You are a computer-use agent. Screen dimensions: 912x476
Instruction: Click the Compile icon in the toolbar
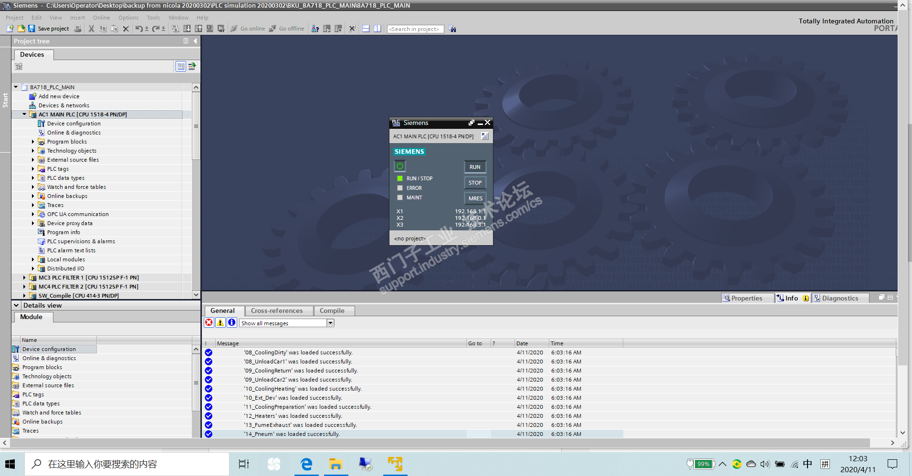coord(175,29)
